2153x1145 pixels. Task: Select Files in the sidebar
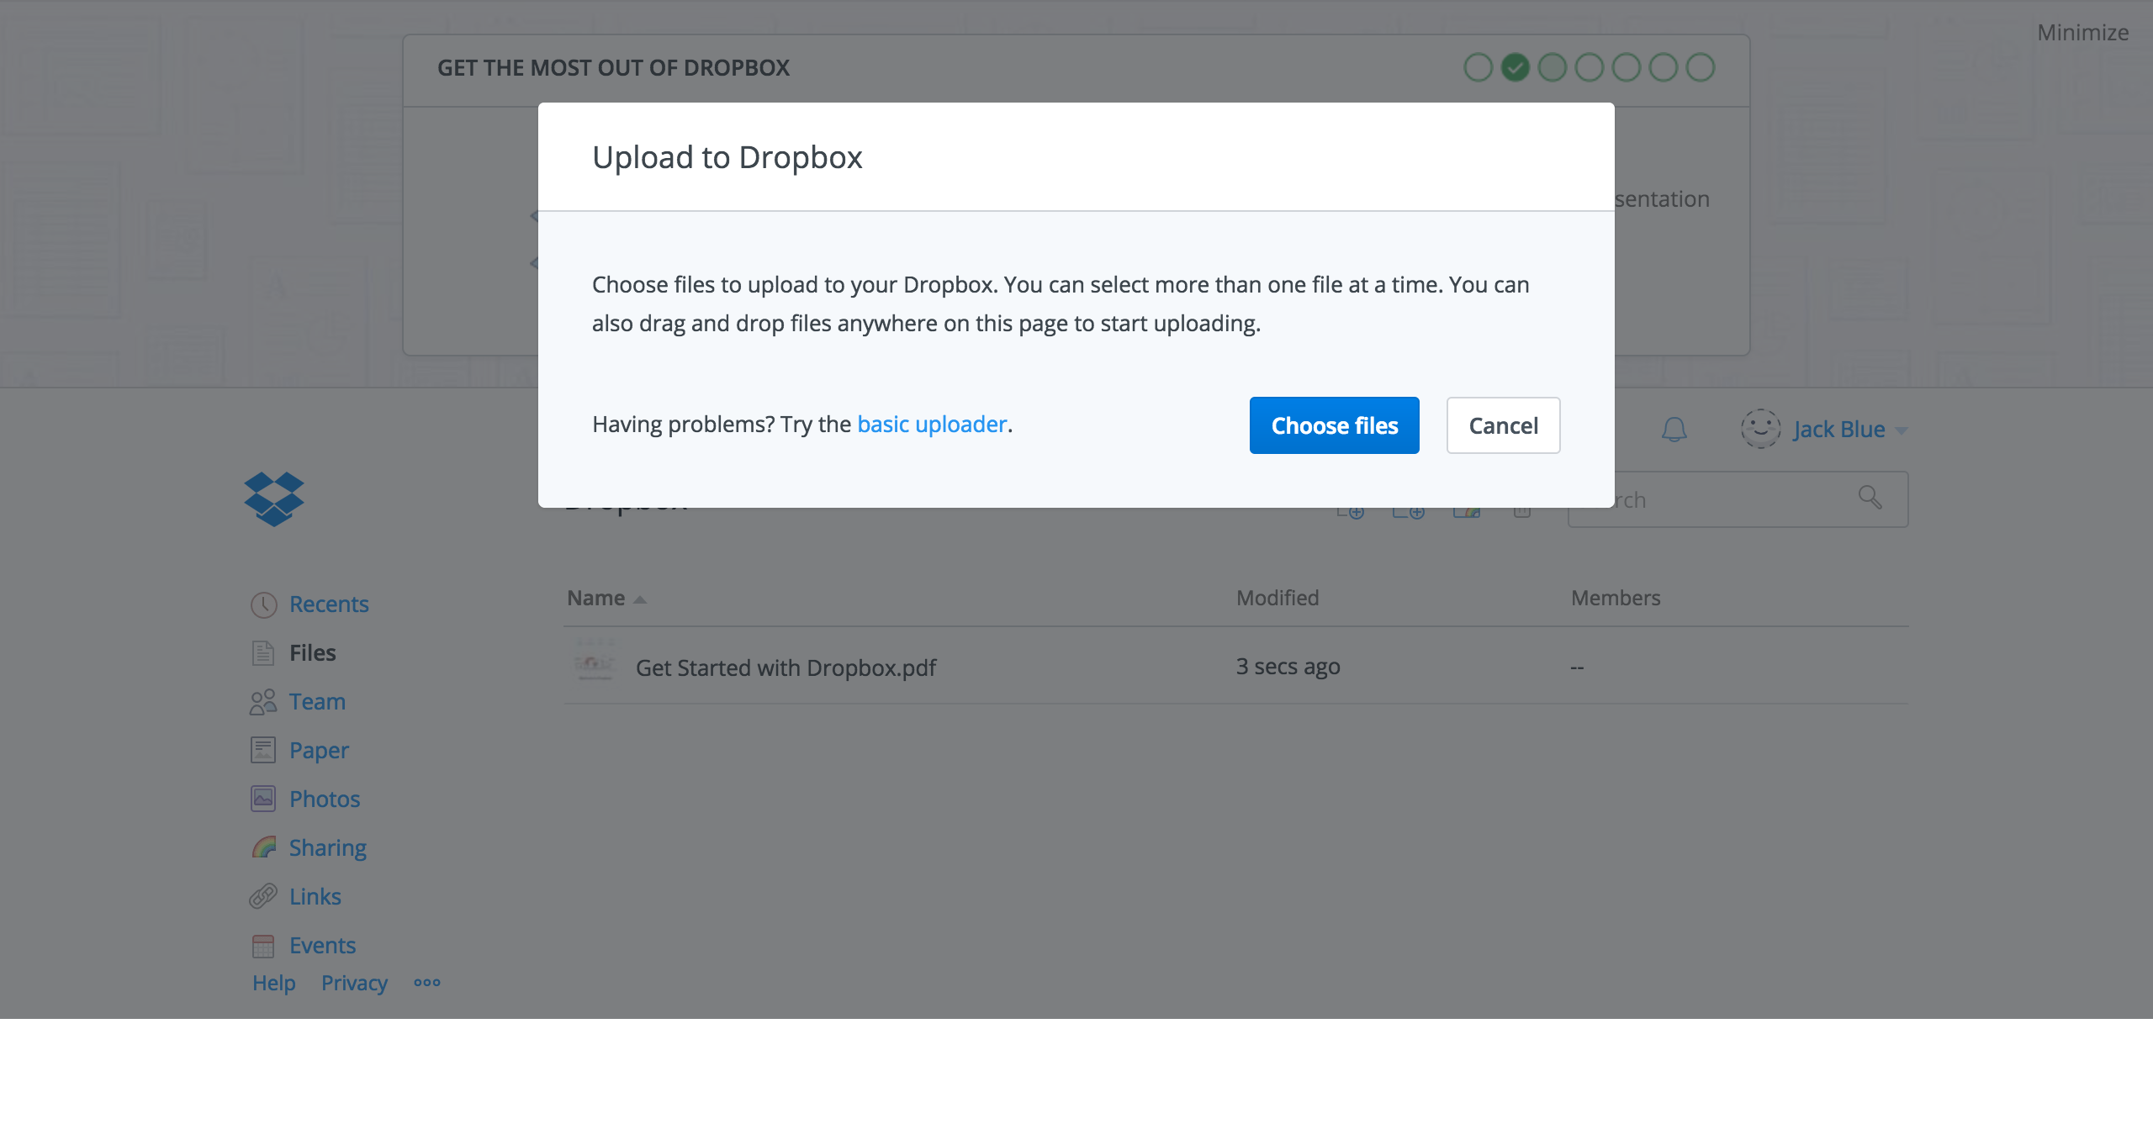tap(312, 652)
